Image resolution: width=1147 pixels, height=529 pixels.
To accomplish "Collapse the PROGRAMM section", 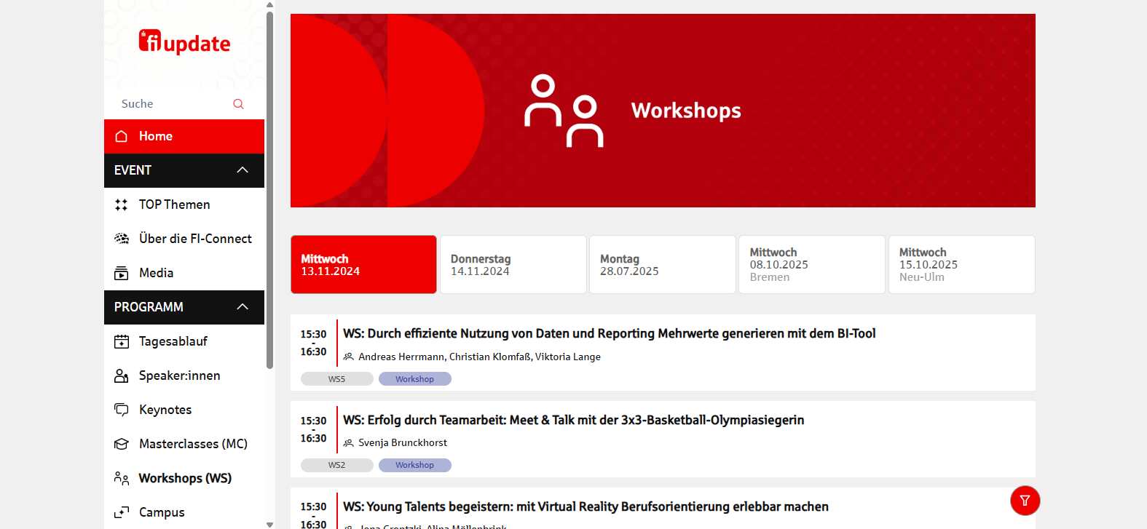I will coord(243,307).
